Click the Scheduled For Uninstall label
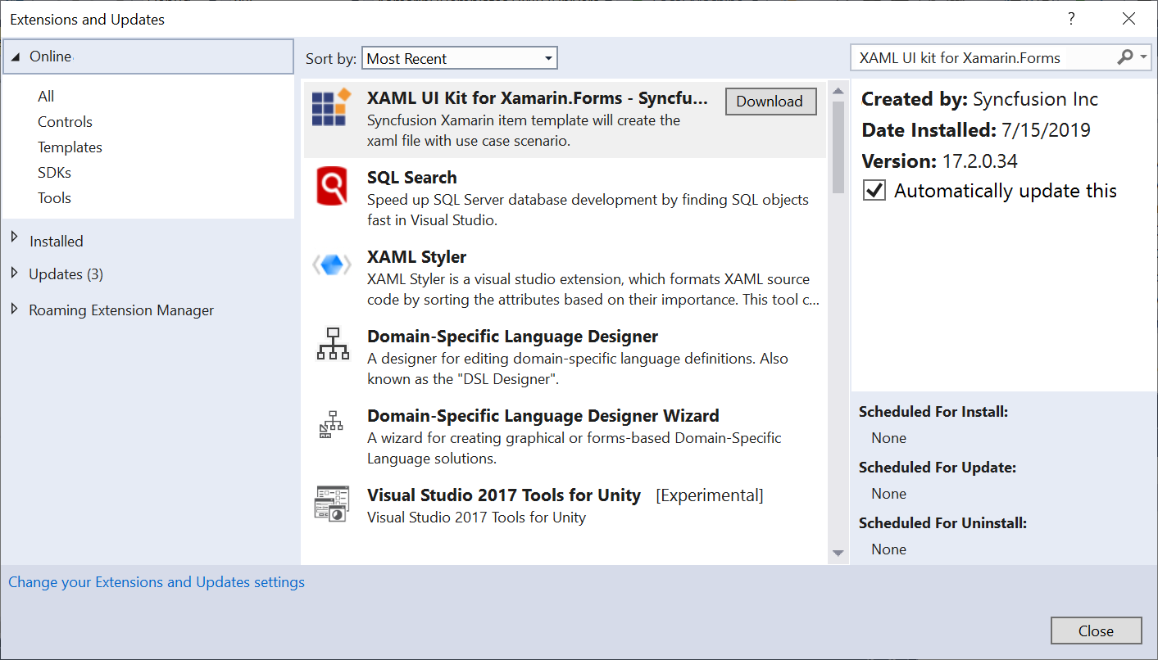 942,523
